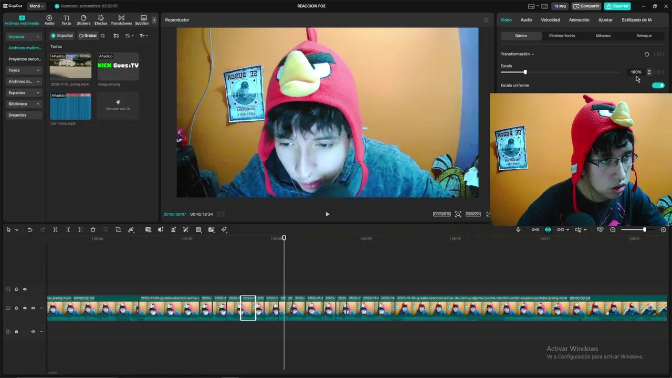Viewport: 672px width, 378px height.
Task: Hide the video track with eye icon
Action: 24,308
